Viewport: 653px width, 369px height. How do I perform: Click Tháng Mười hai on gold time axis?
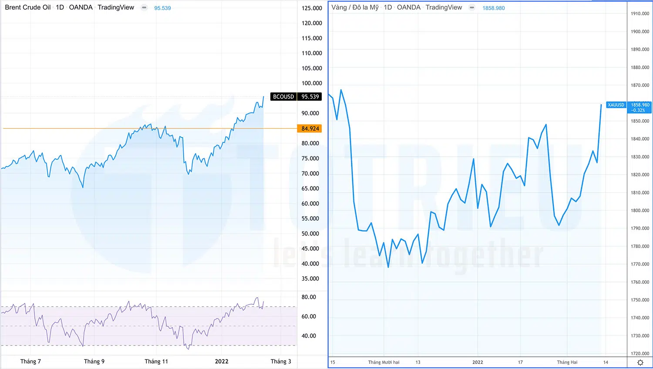(x=384, y=362)
